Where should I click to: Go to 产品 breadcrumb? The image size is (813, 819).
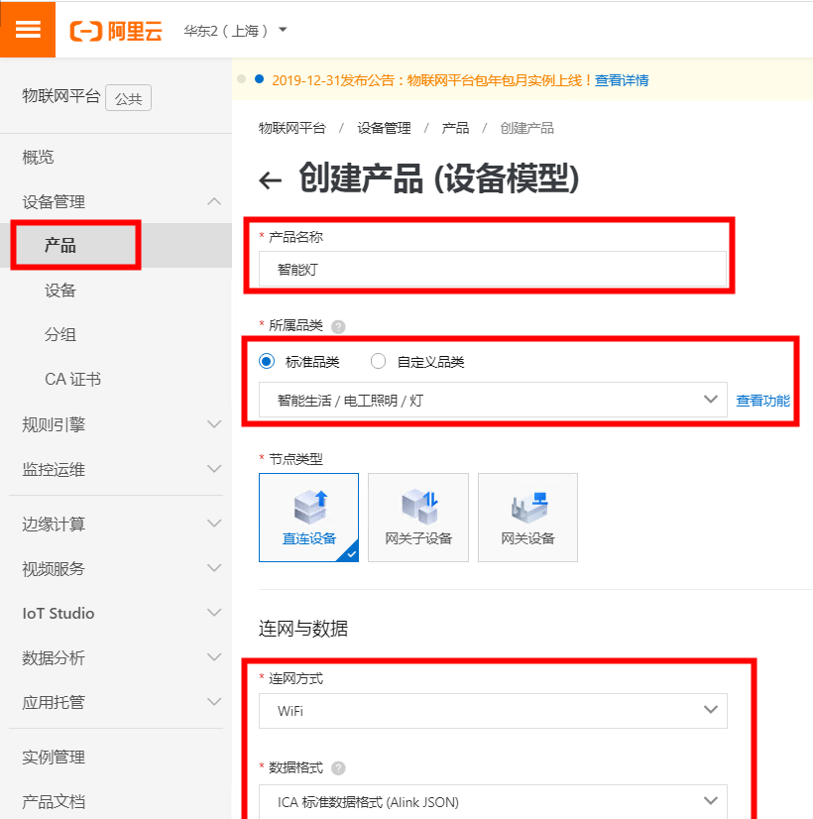[455, 128]
